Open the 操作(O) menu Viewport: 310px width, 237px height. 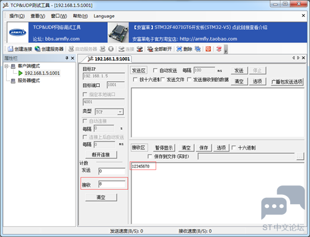coord(17,16)
